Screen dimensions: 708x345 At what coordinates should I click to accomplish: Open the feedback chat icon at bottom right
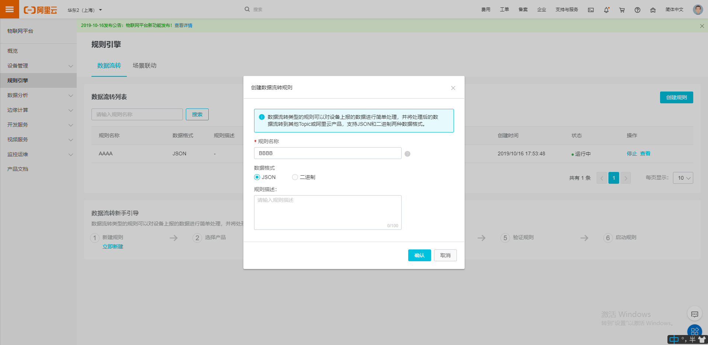click(695, 314)
